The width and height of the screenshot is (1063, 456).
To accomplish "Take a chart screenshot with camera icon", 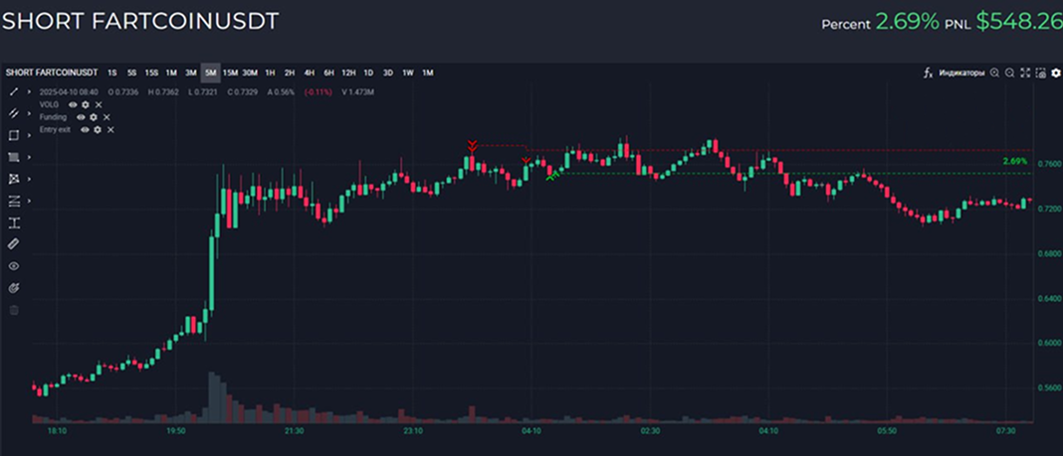I will pos(1041,73).
